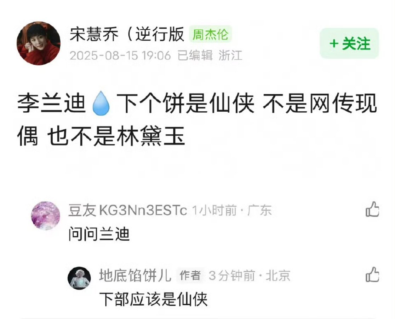Open 豆友KG3Nn3ESTc user profile name
Screen dimensions: 395x319
127,210
